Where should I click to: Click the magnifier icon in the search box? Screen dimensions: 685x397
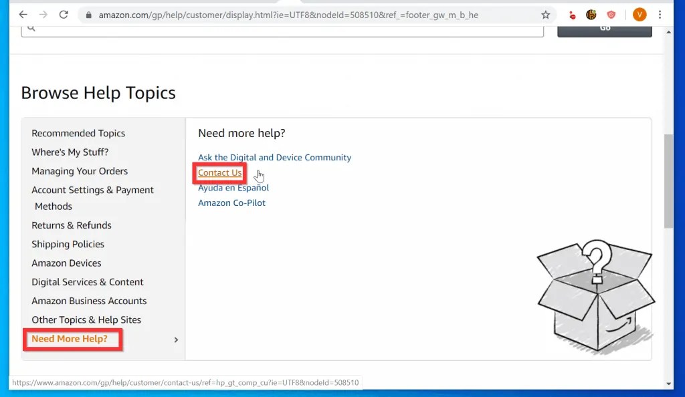pos(31,28)
